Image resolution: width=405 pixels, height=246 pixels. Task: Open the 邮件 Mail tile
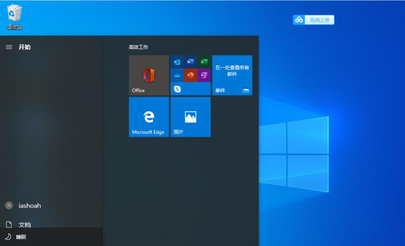click(x=232, y=75)
